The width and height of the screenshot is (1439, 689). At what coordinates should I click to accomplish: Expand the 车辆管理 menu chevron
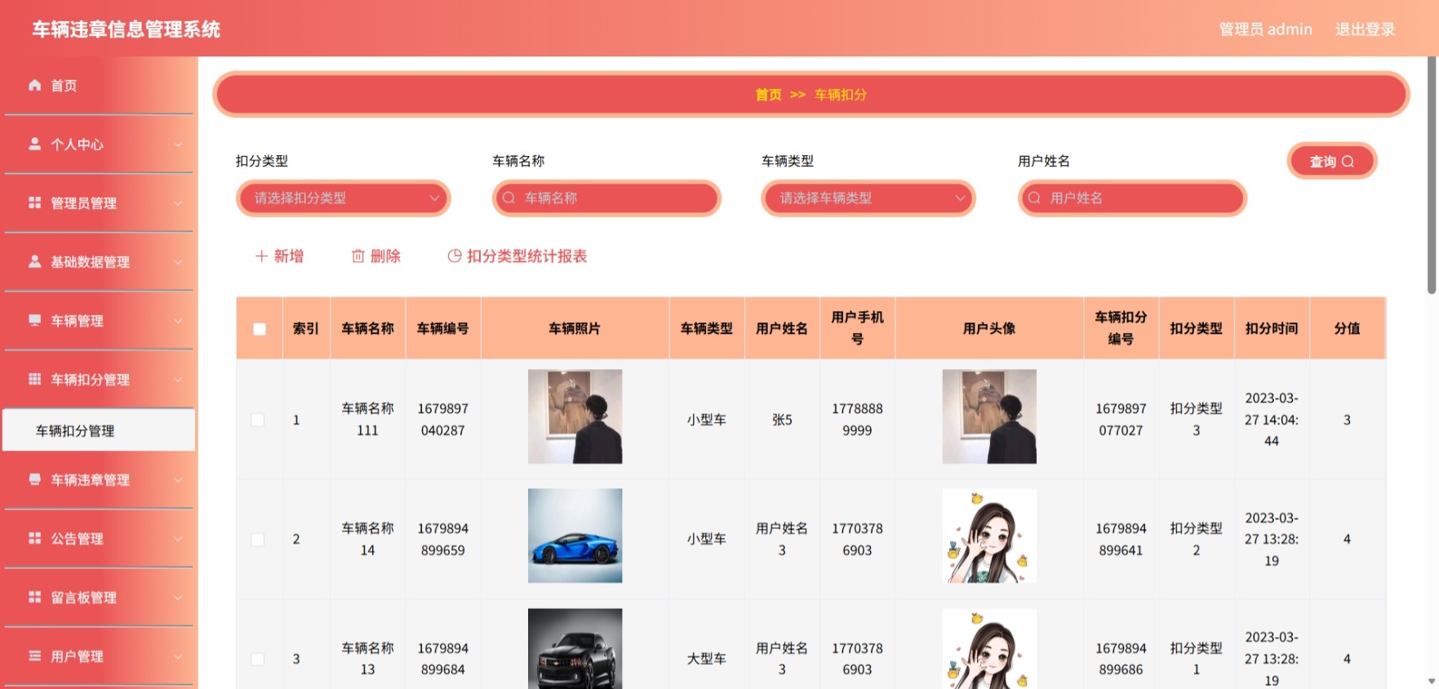(178, 321)
